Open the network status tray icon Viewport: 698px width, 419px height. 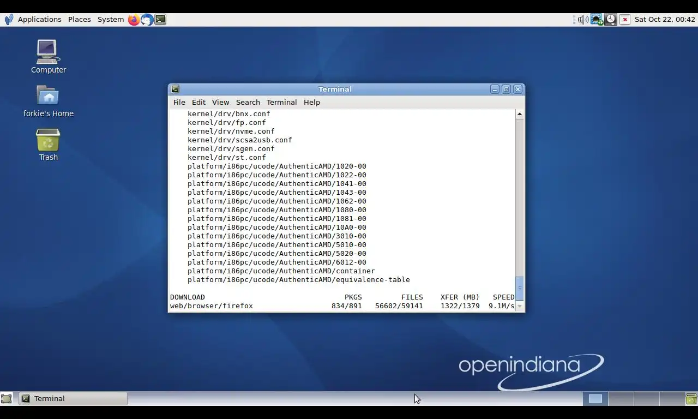coord(597,20)
